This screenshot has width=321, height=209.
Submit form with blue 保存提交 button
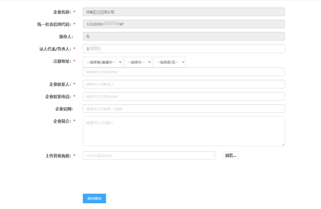point(94,199)
